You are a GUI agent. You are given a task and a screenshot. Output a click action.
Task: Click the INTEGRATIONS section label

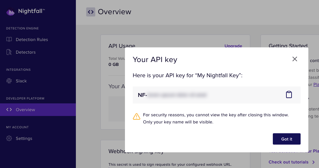pos(18,70)
